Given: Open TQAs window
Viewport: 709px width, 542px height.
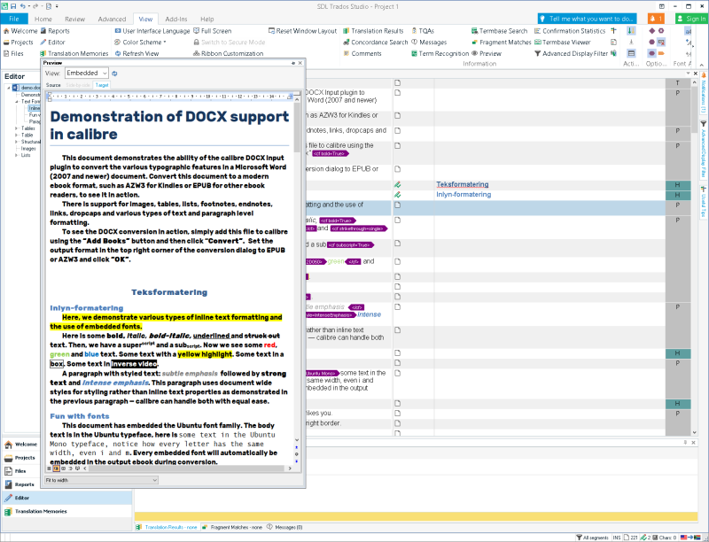Looking at the screenshot, I should tap(423, 31).
